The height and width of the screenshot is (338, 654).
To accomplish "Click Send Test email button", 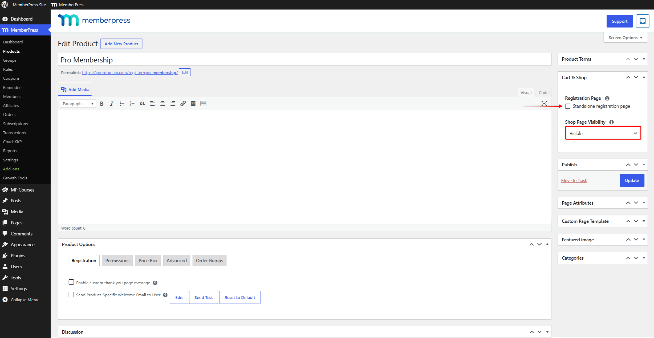I will 204,297.
